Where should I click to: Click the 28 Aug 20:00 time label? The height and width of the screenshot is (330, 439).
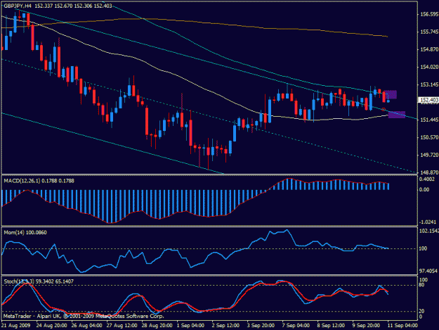click(x=157, y=326)
